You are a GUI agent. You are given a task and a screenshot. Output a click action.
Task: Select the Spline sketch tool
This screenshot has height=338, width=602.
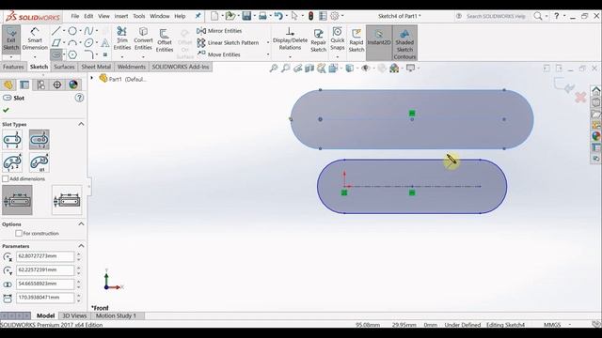(x=88, y=31)
